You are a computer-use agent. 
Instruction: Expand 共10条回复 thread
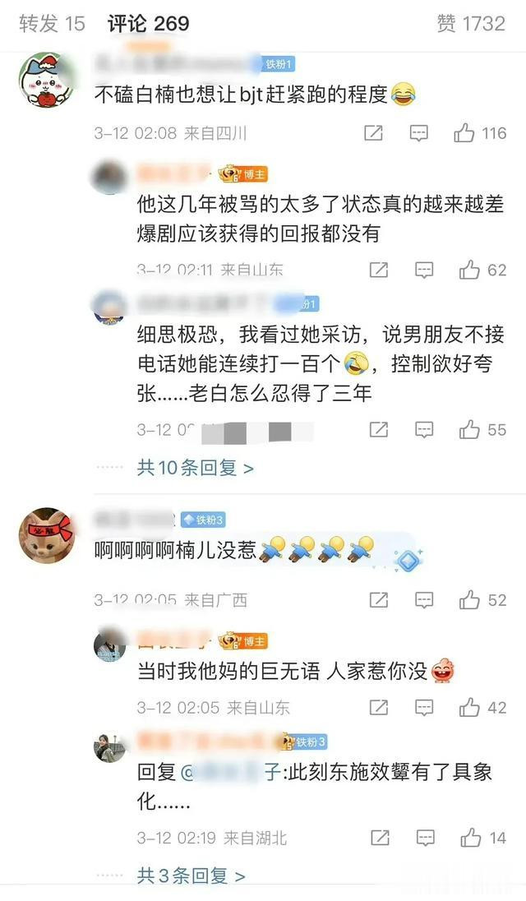(196, 468)
